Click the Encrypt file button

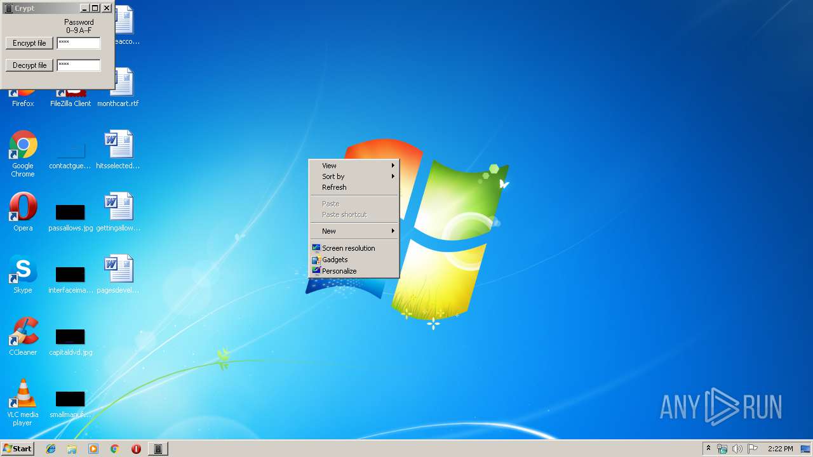pyautogui.click(x=29, y=43)
